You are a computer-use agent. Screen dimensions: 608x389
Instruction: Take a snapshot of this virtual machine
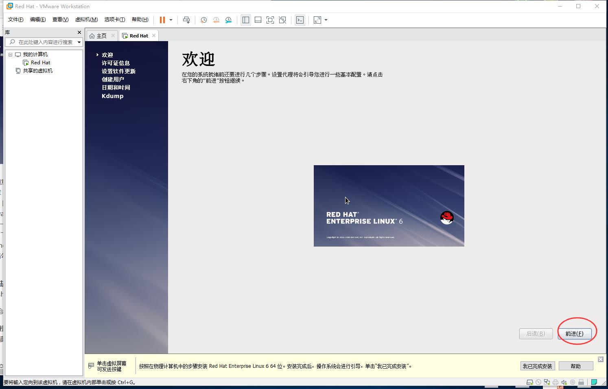203,20
